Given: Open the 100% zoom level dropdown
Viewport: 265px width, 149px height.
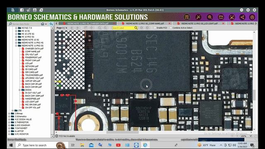Looking at the screenshot, I should 251,136.
